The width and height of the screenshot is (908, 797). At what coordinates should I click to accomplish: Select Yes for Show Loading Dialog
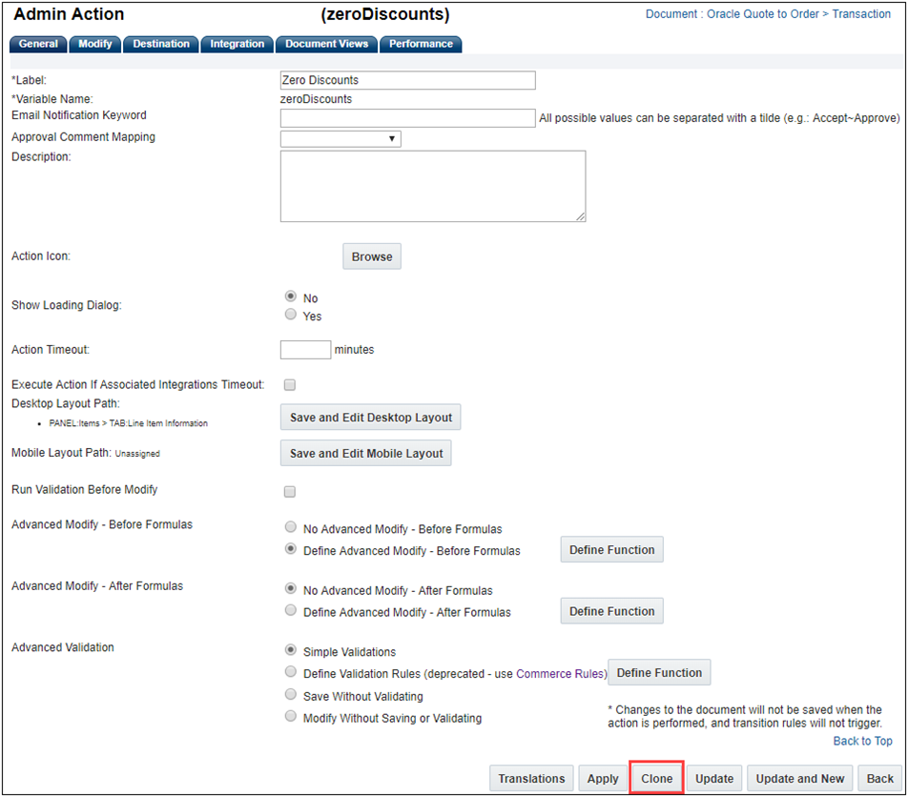[x=290, y=314]
